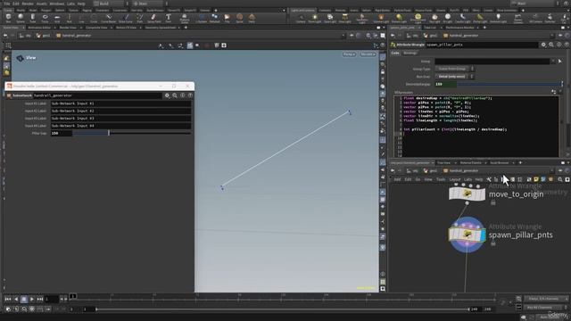The height and width of the screenshot is (321, 571).
Task: Open network editor Layout menu
Action: [454, 179]
